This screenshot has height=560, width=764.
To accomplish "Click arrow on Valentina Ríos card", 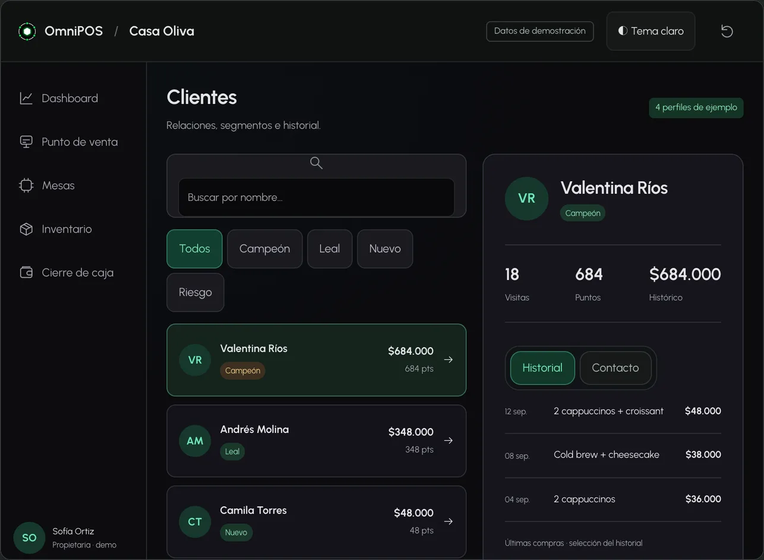I will (x=449, y=359).
